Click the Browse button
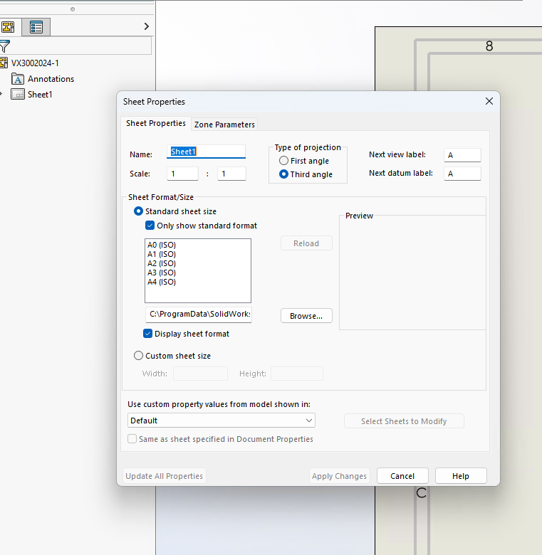542x555 pixels. (306, 316)
